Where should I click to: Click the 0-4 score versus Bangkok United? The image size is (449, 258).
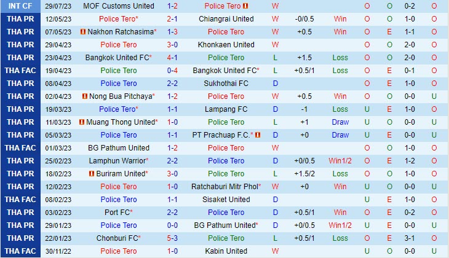click(172, 71)
